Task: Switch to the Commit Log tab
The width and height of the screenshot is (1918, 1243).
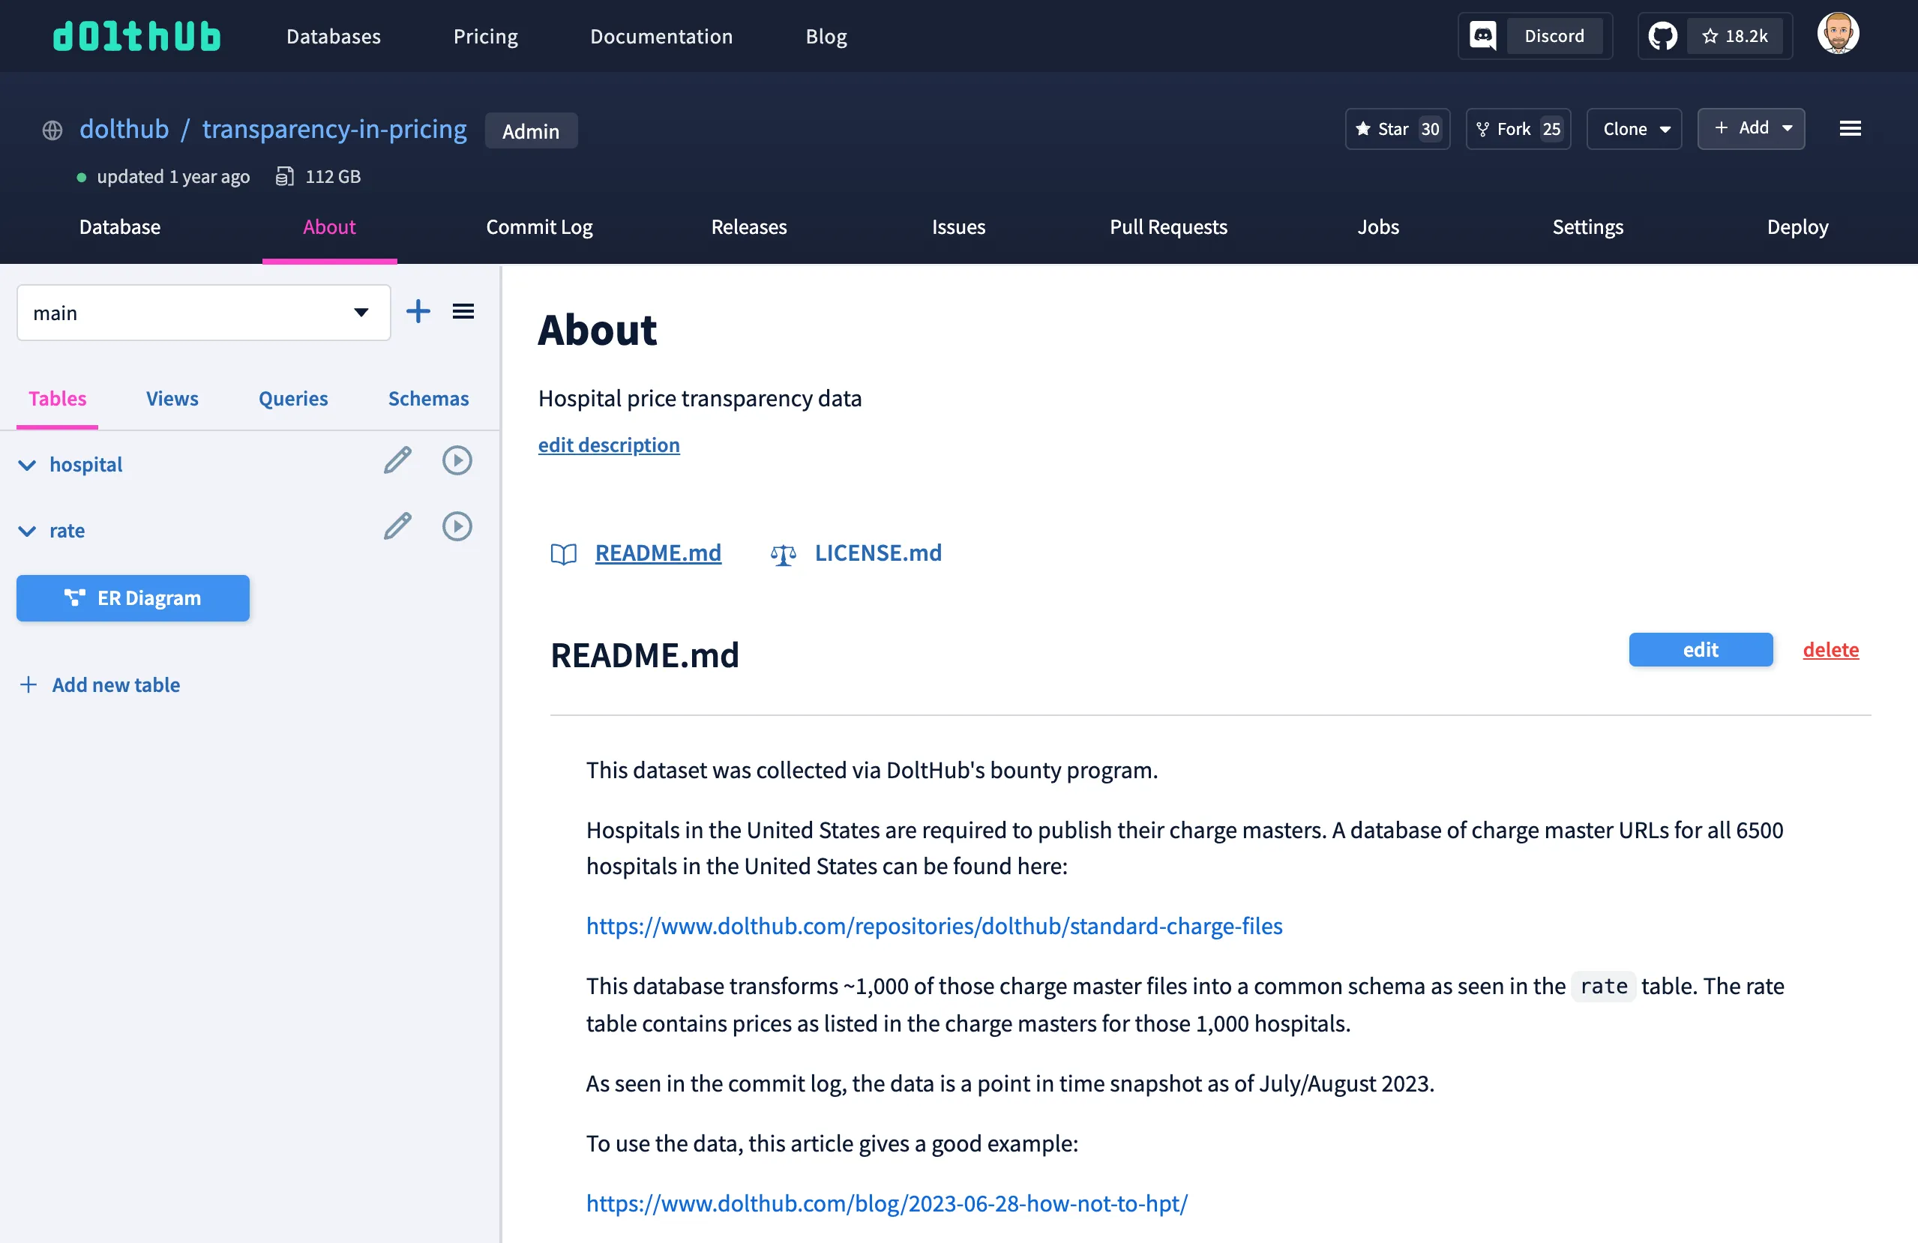Action: click(538, 227)
